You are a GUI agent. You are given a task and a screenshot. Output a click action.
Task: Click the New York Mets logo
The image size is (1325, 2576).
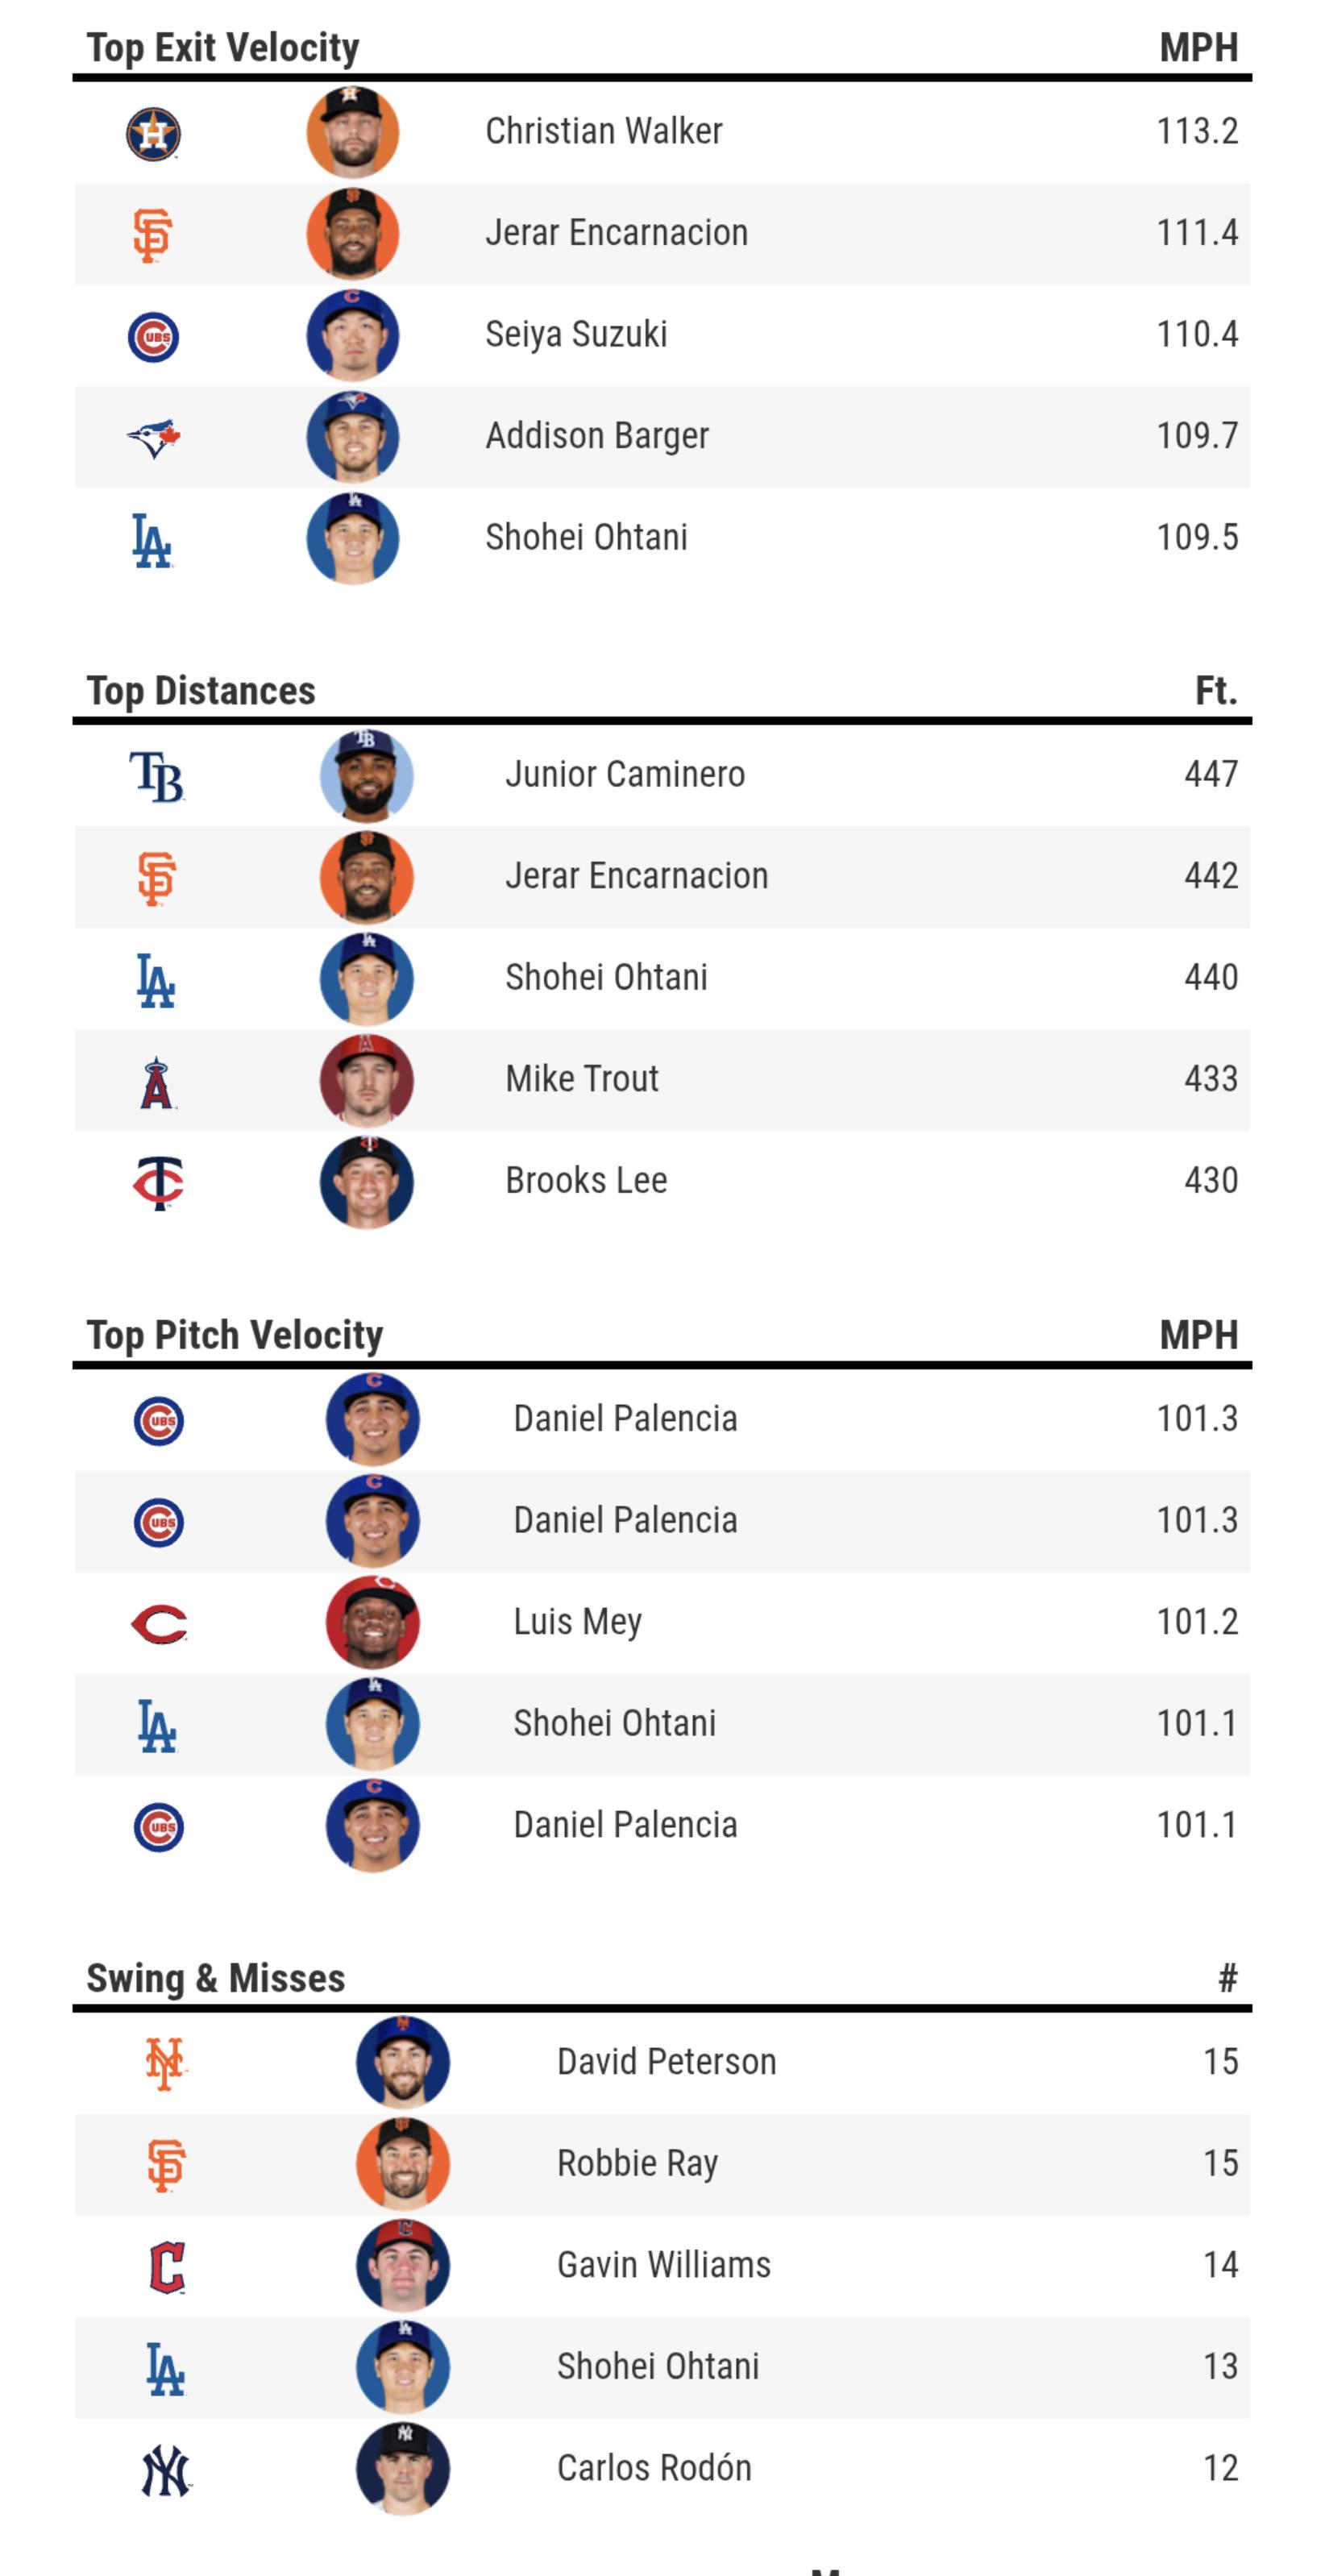[x=165, y=2063]
